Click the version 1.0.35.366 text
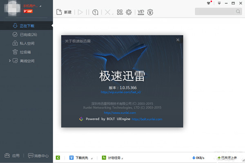 pyautogui.click(x=122, y=88)
